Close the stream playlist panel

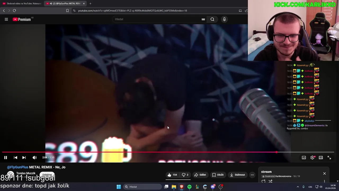click(324, 173)
